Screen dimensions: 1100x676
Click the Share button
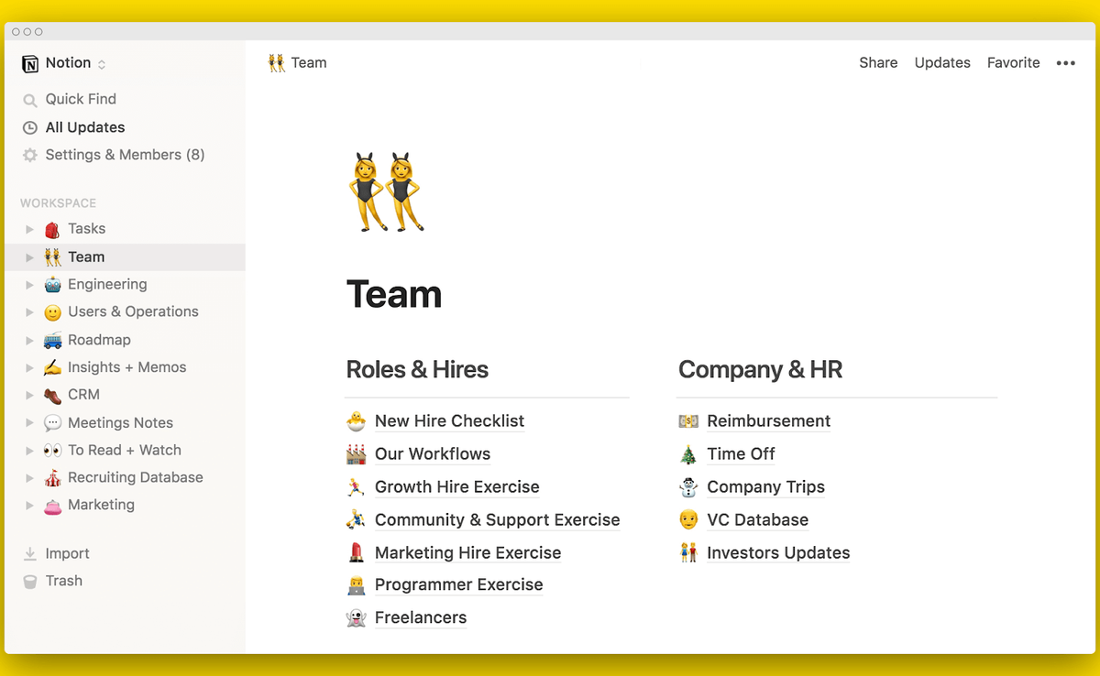tap(878, 63)
